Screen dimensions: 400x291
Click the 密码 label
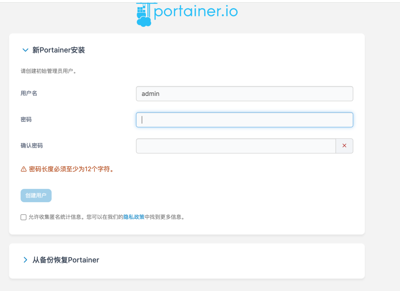point(26,120)
